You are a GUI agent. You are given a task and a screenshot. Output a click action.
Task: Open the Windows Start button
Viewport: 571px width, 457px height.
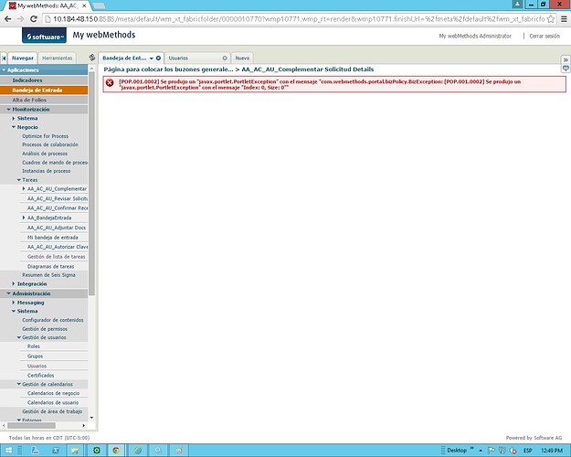8,451
